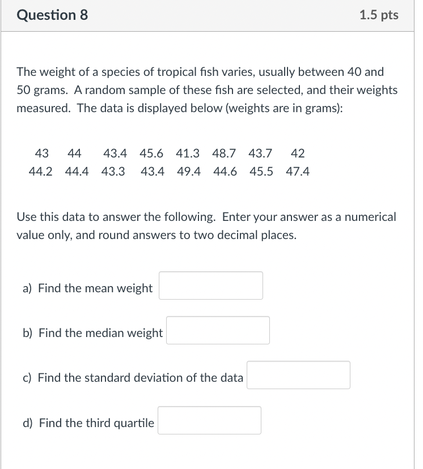This screenshot has width=423, height=469.
Task: Click the Question 8 header
Action: pyautogui.click(x=52, y=15)
